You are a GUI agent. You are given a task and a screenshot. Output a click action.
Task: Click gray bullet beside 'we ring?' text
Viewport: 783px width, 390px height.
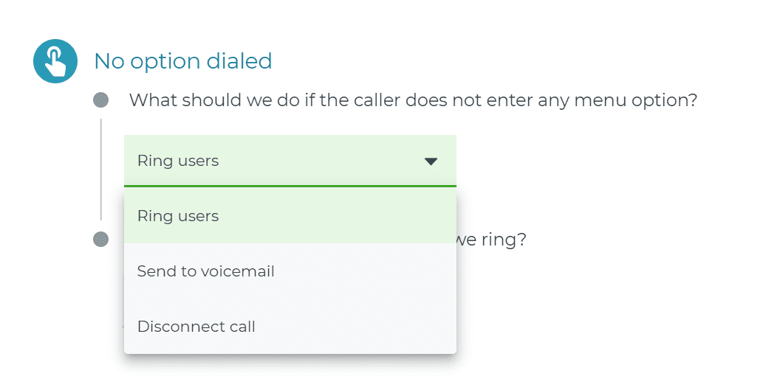point(101,239)
